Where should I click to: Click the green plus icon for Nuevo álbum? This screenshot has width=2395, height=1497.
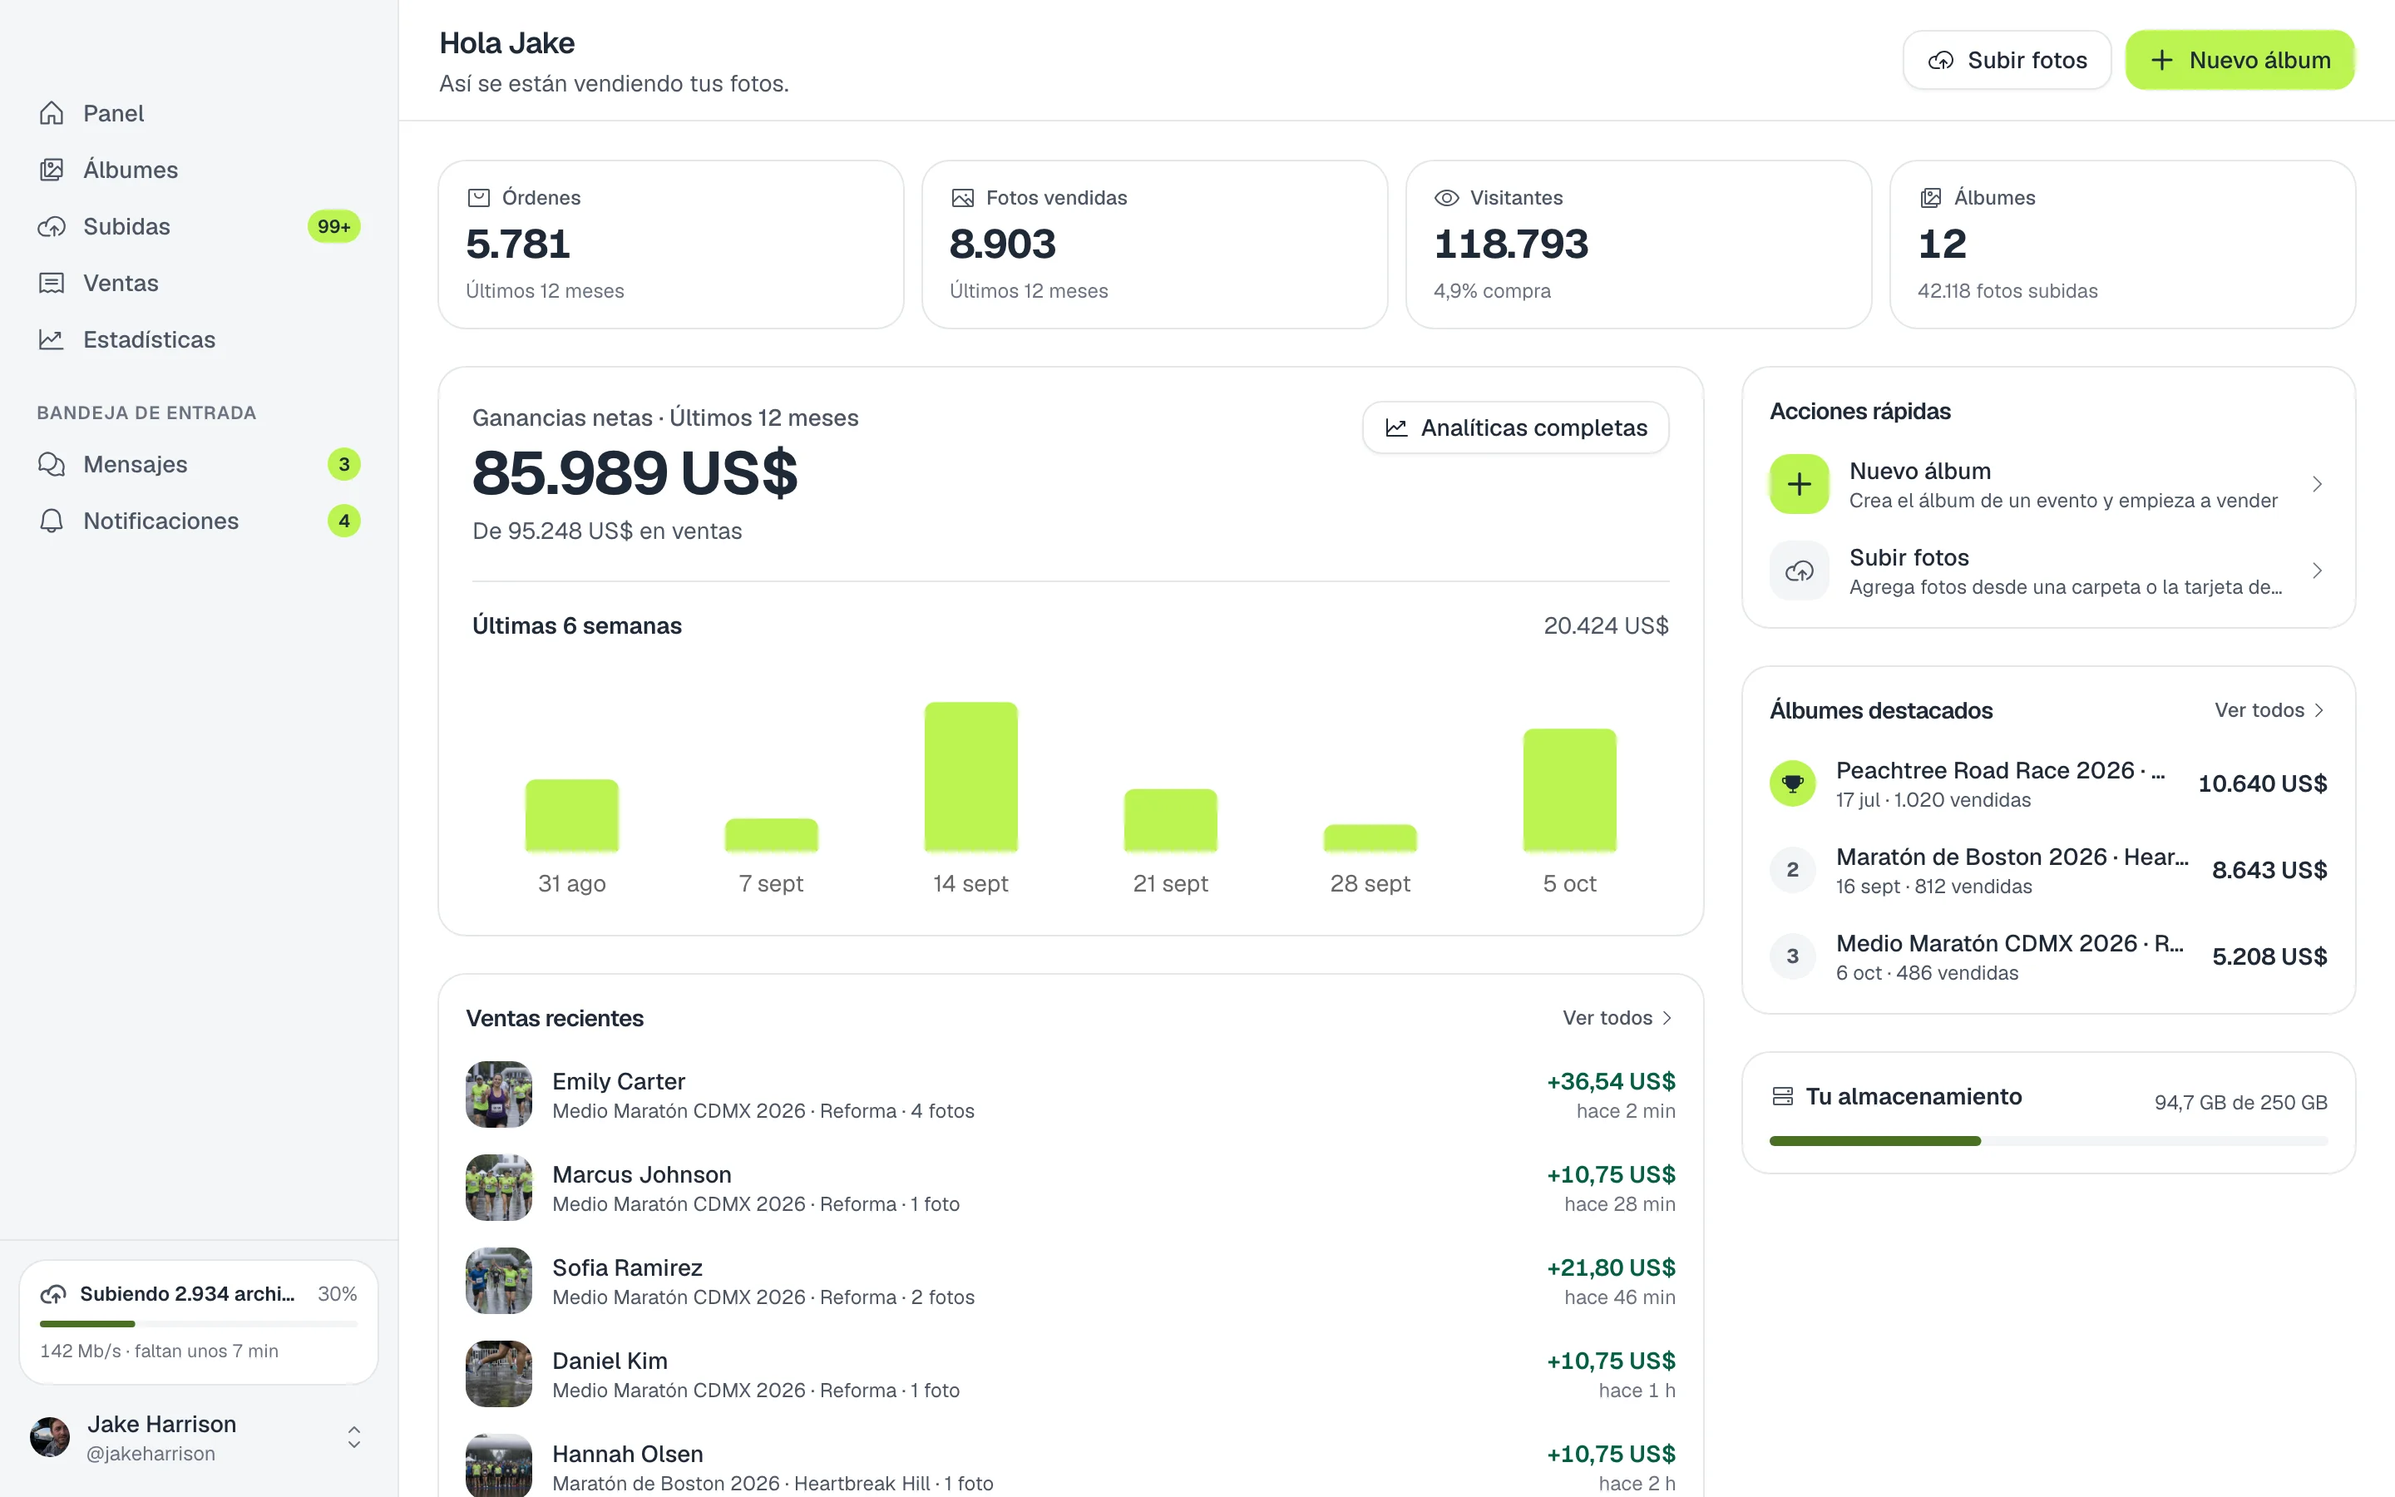1800,484
